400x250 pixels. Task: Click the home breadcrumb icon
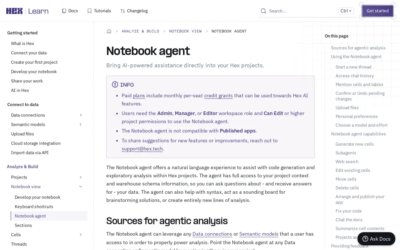pos(109,31)
